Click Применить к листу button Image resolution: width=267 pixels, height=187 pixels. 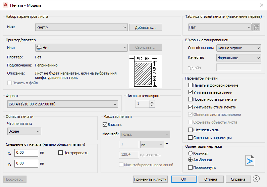(x=150, y=179)
